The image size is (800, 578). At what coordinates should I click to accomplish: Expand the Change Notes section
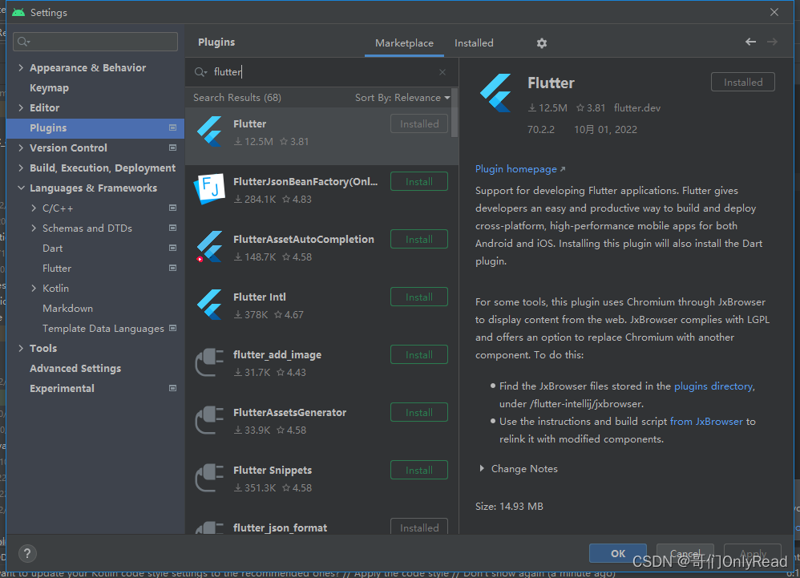tap(482, 468)
